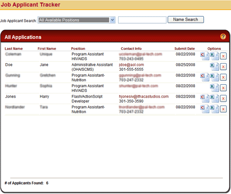The image size is (231, 194).
Task: Open Gunning's resume icon
Action: [215, 77]
